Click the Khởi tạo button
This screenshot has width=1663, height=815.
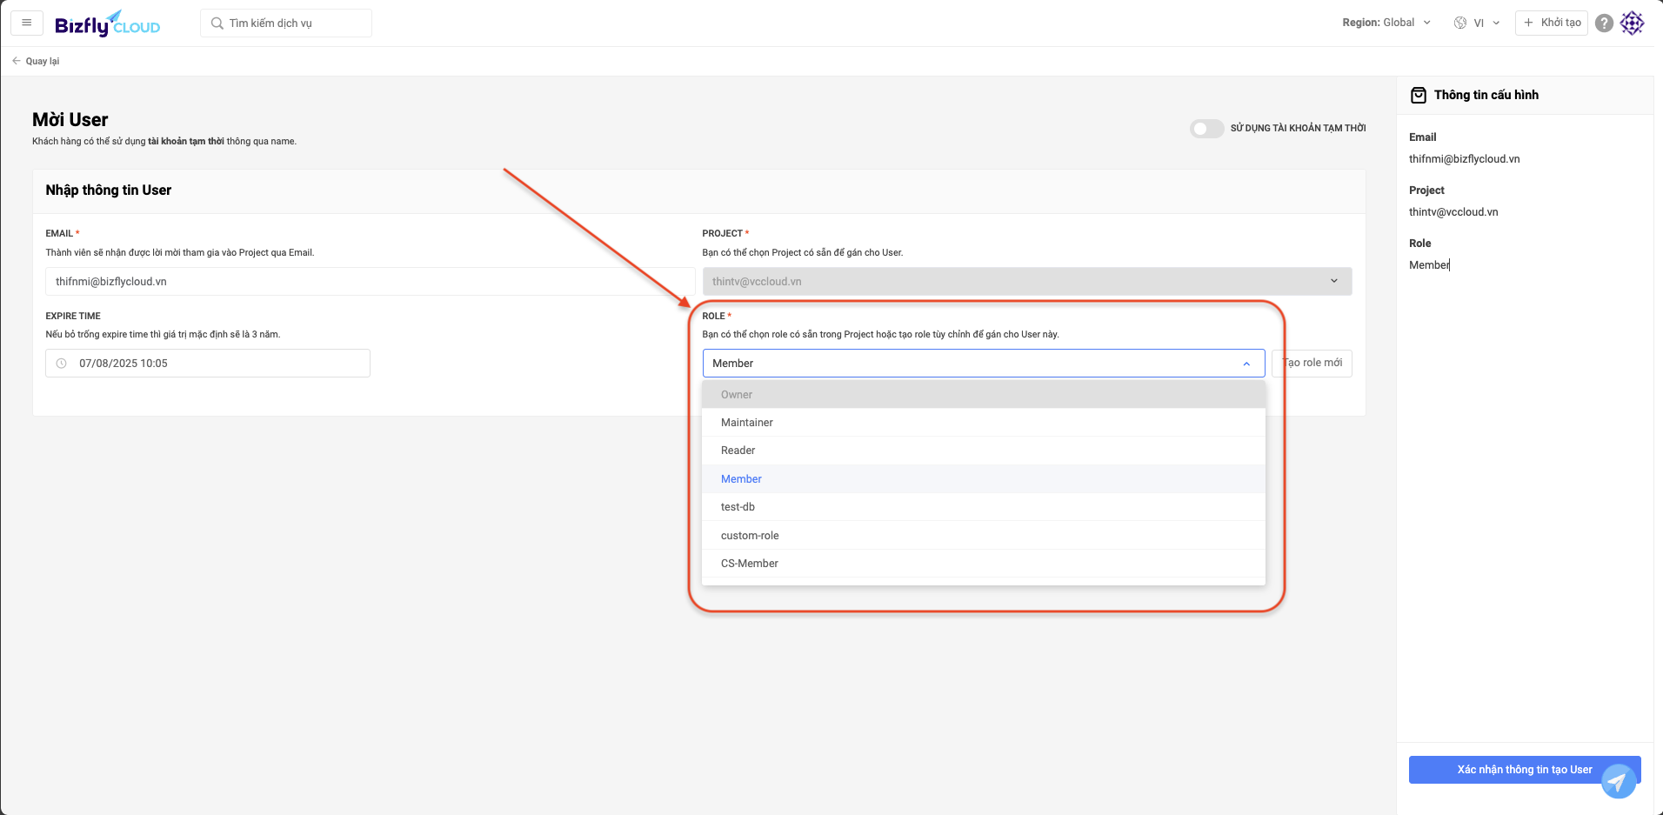click(1551, 23)
